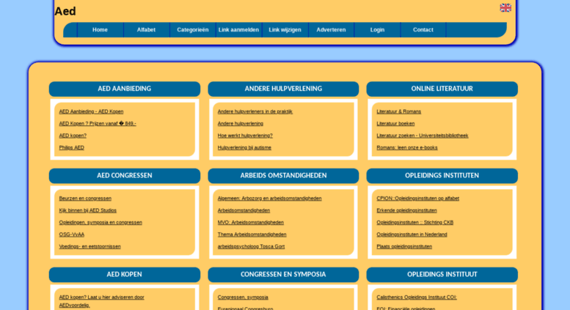Open the OPLEIDINGS INSTITUTEN category header
Viewport: 570px width, 310px height.
[442, 175]
